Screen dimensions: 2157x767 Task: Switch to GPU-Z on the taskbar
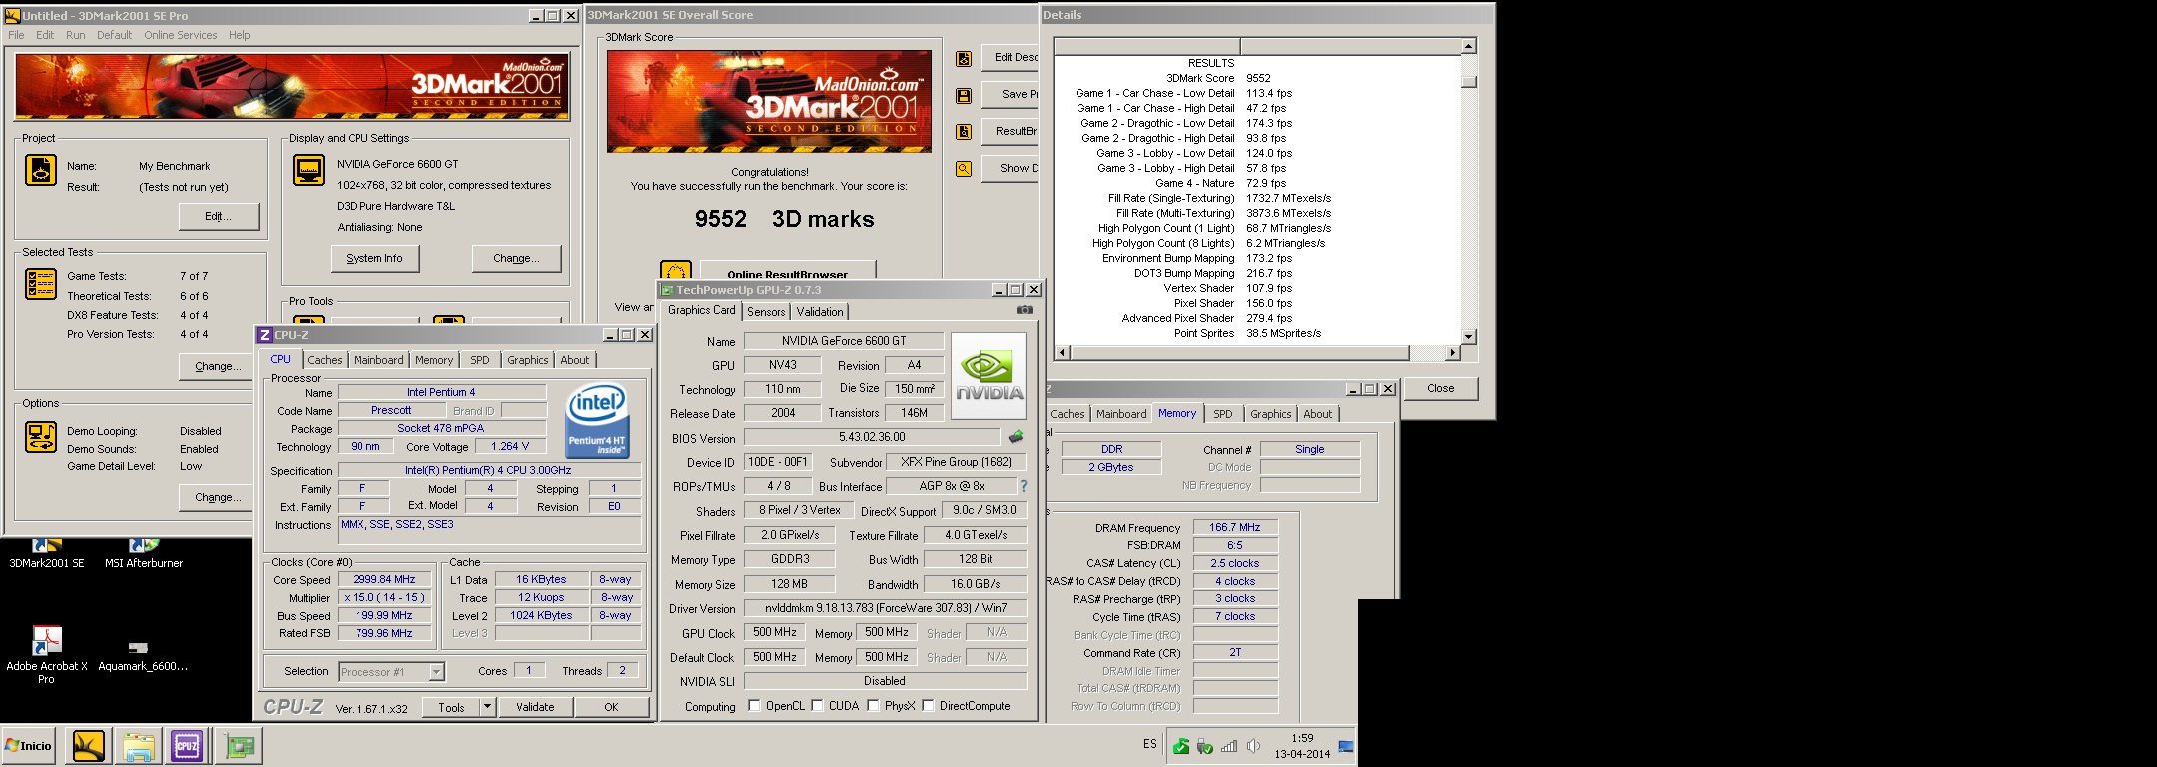(x=240, y=746)
